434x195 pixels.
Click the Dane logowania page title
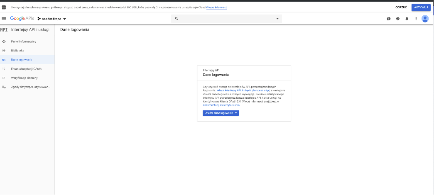click(75, 29)
